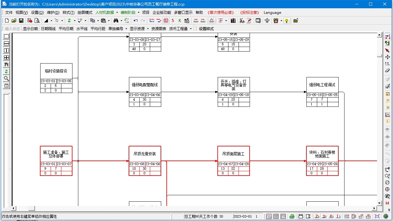
Task: Click the alarm clock icon
Action: click(276, 21)
